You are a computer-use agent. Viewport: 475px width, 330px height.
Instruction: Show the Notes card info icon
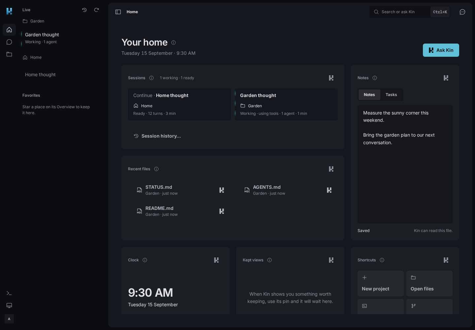[x=375, y=78]
